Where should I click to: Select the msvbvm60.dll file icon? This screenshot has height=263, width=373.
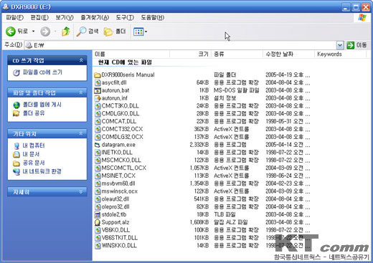click(x=98, y=183)
